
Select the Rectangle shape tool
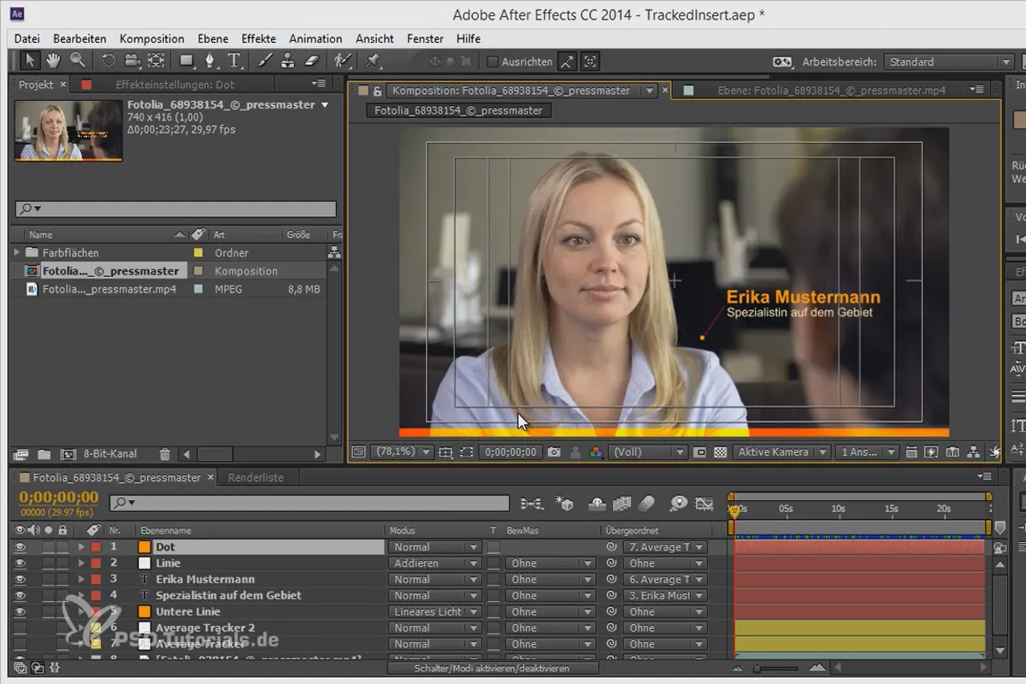point(186,61)
